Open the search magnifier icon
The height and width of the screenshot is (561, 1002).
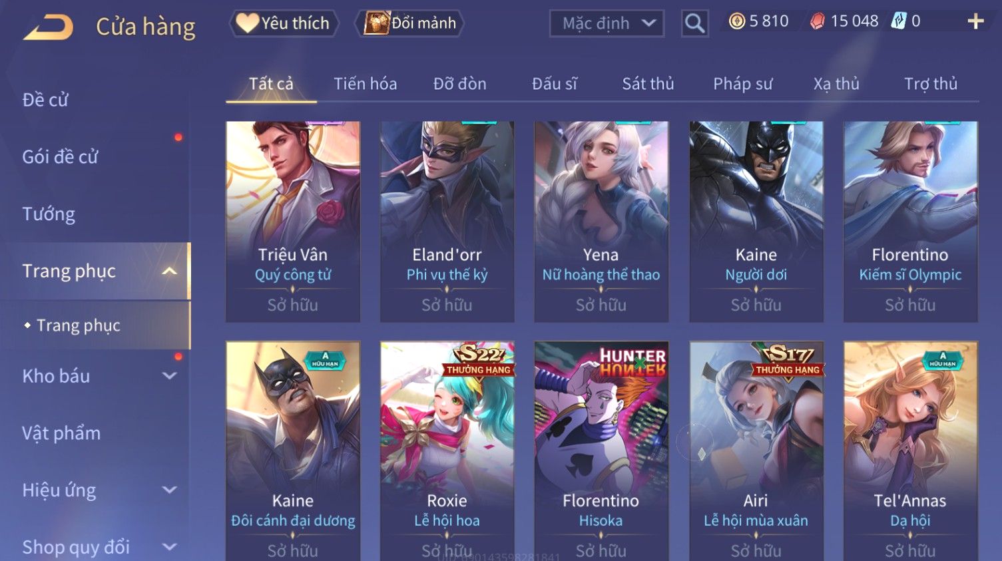click(x=694, y=24)
